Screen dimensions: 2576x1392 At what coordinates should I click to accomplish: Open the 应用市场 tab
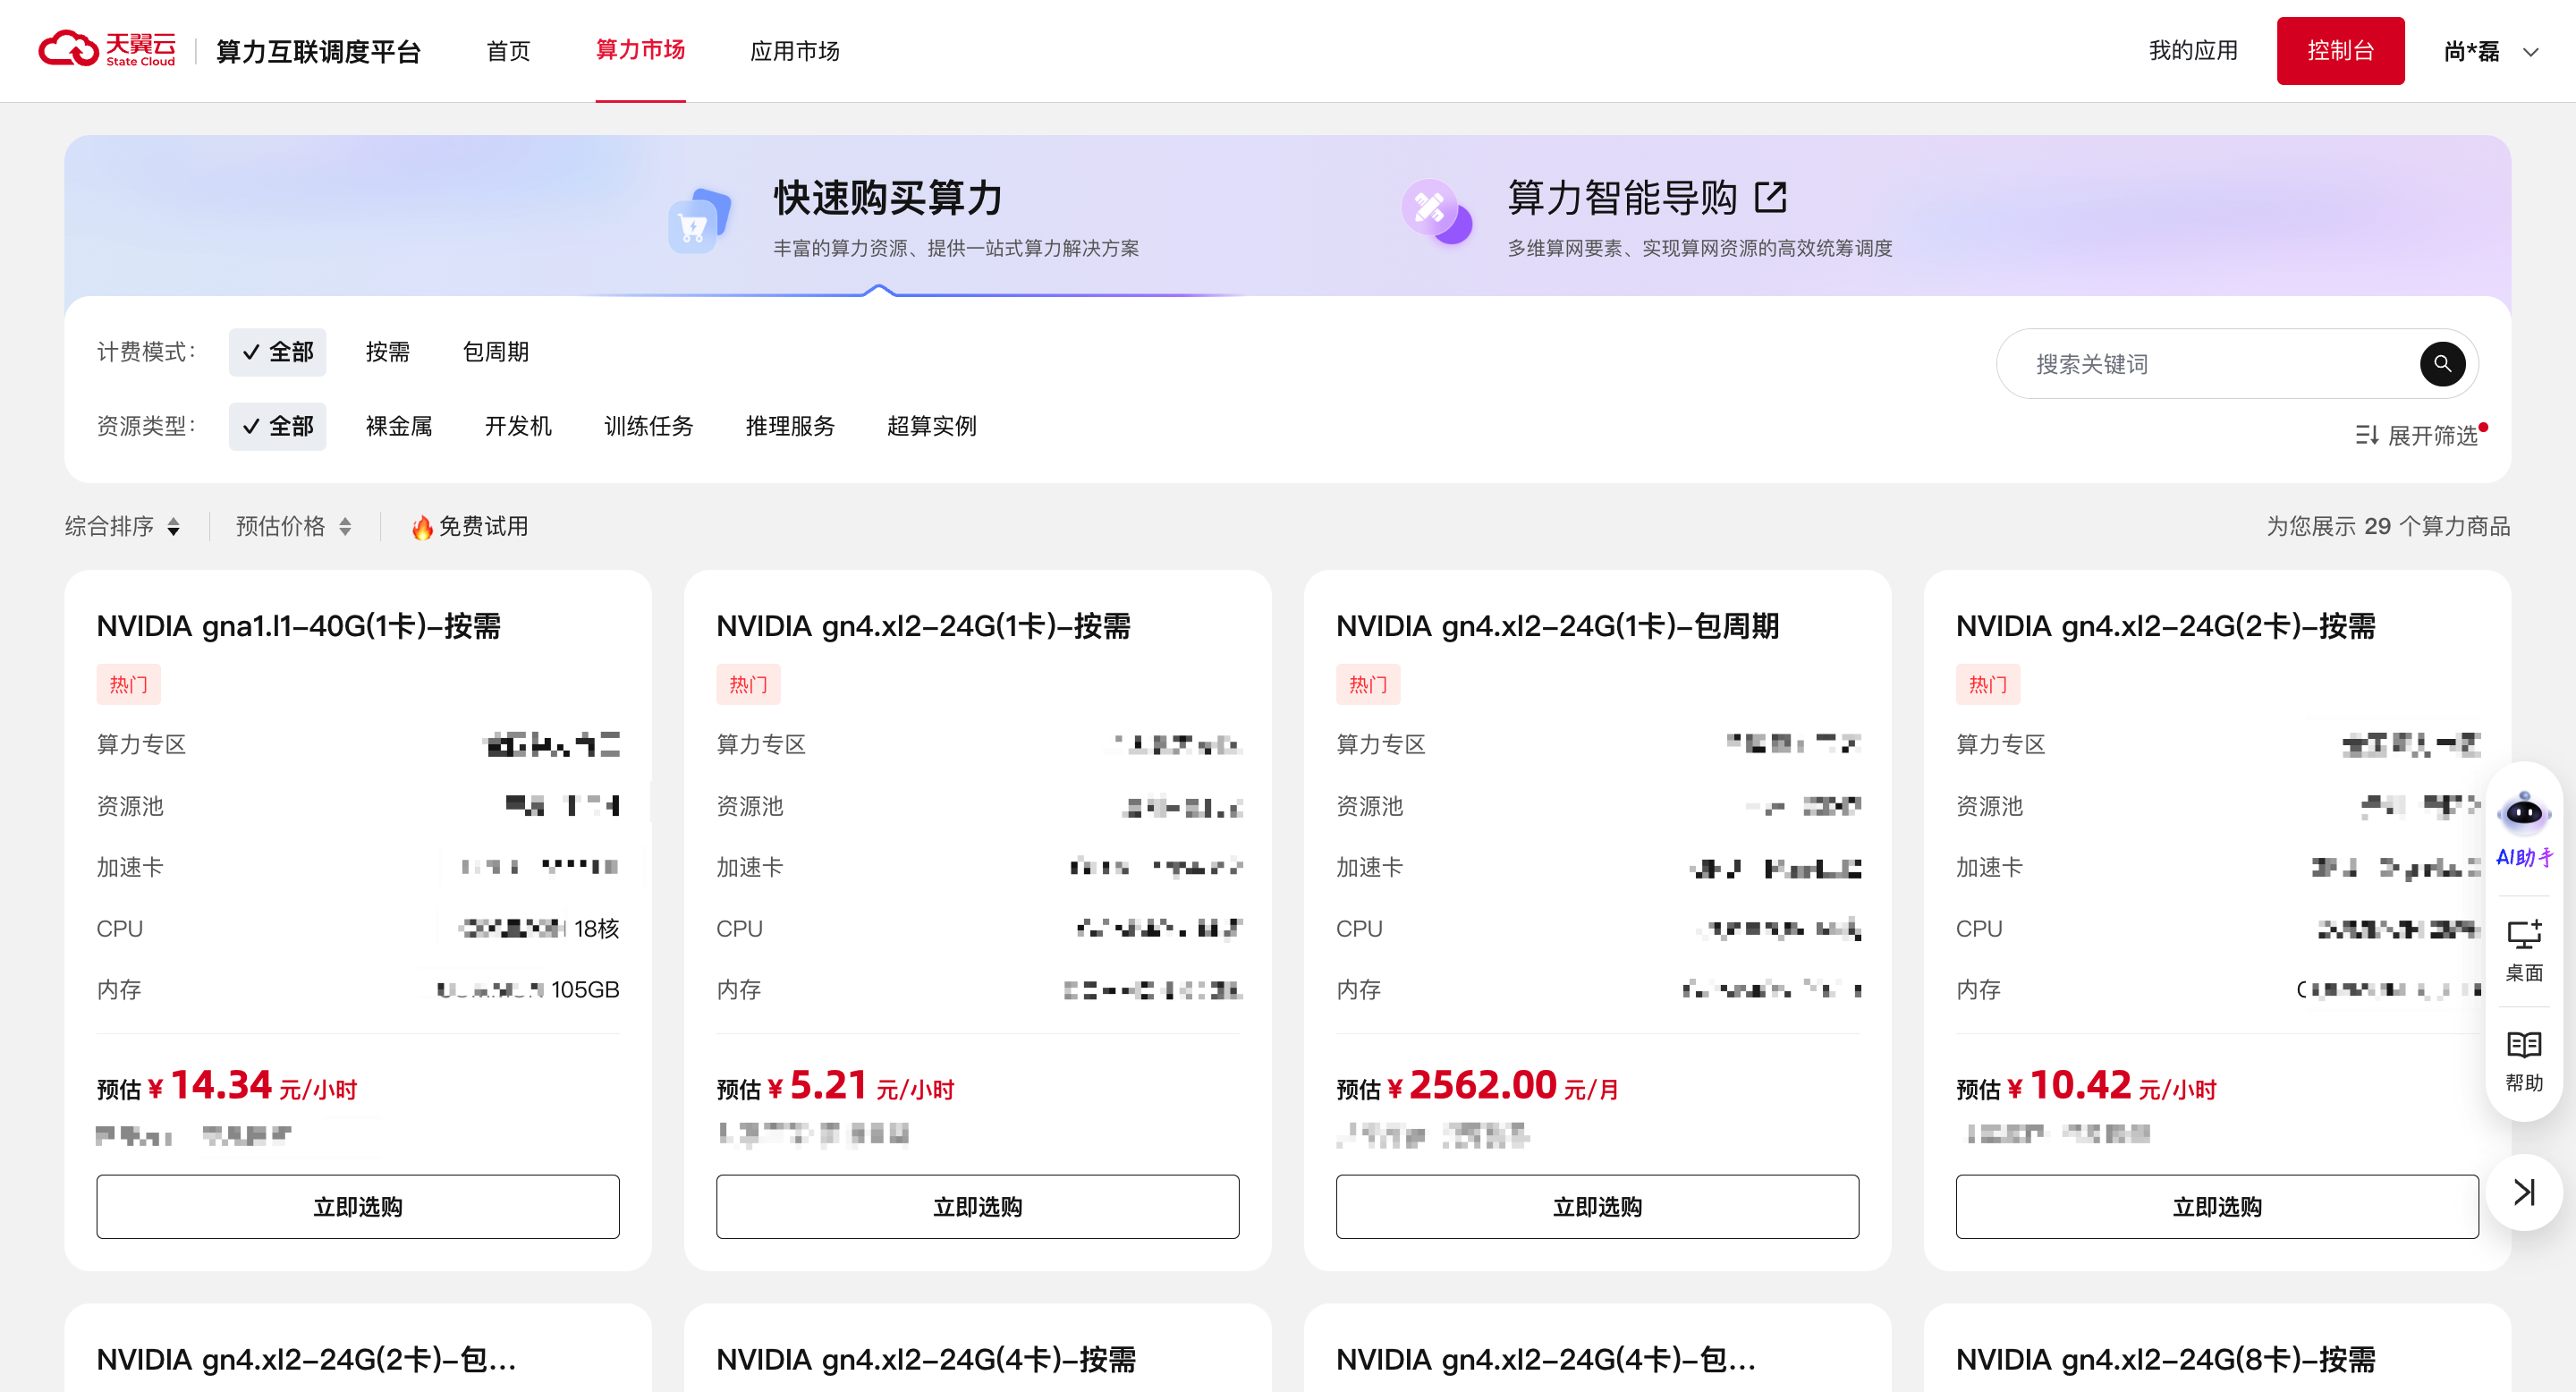tap(794, 51)
